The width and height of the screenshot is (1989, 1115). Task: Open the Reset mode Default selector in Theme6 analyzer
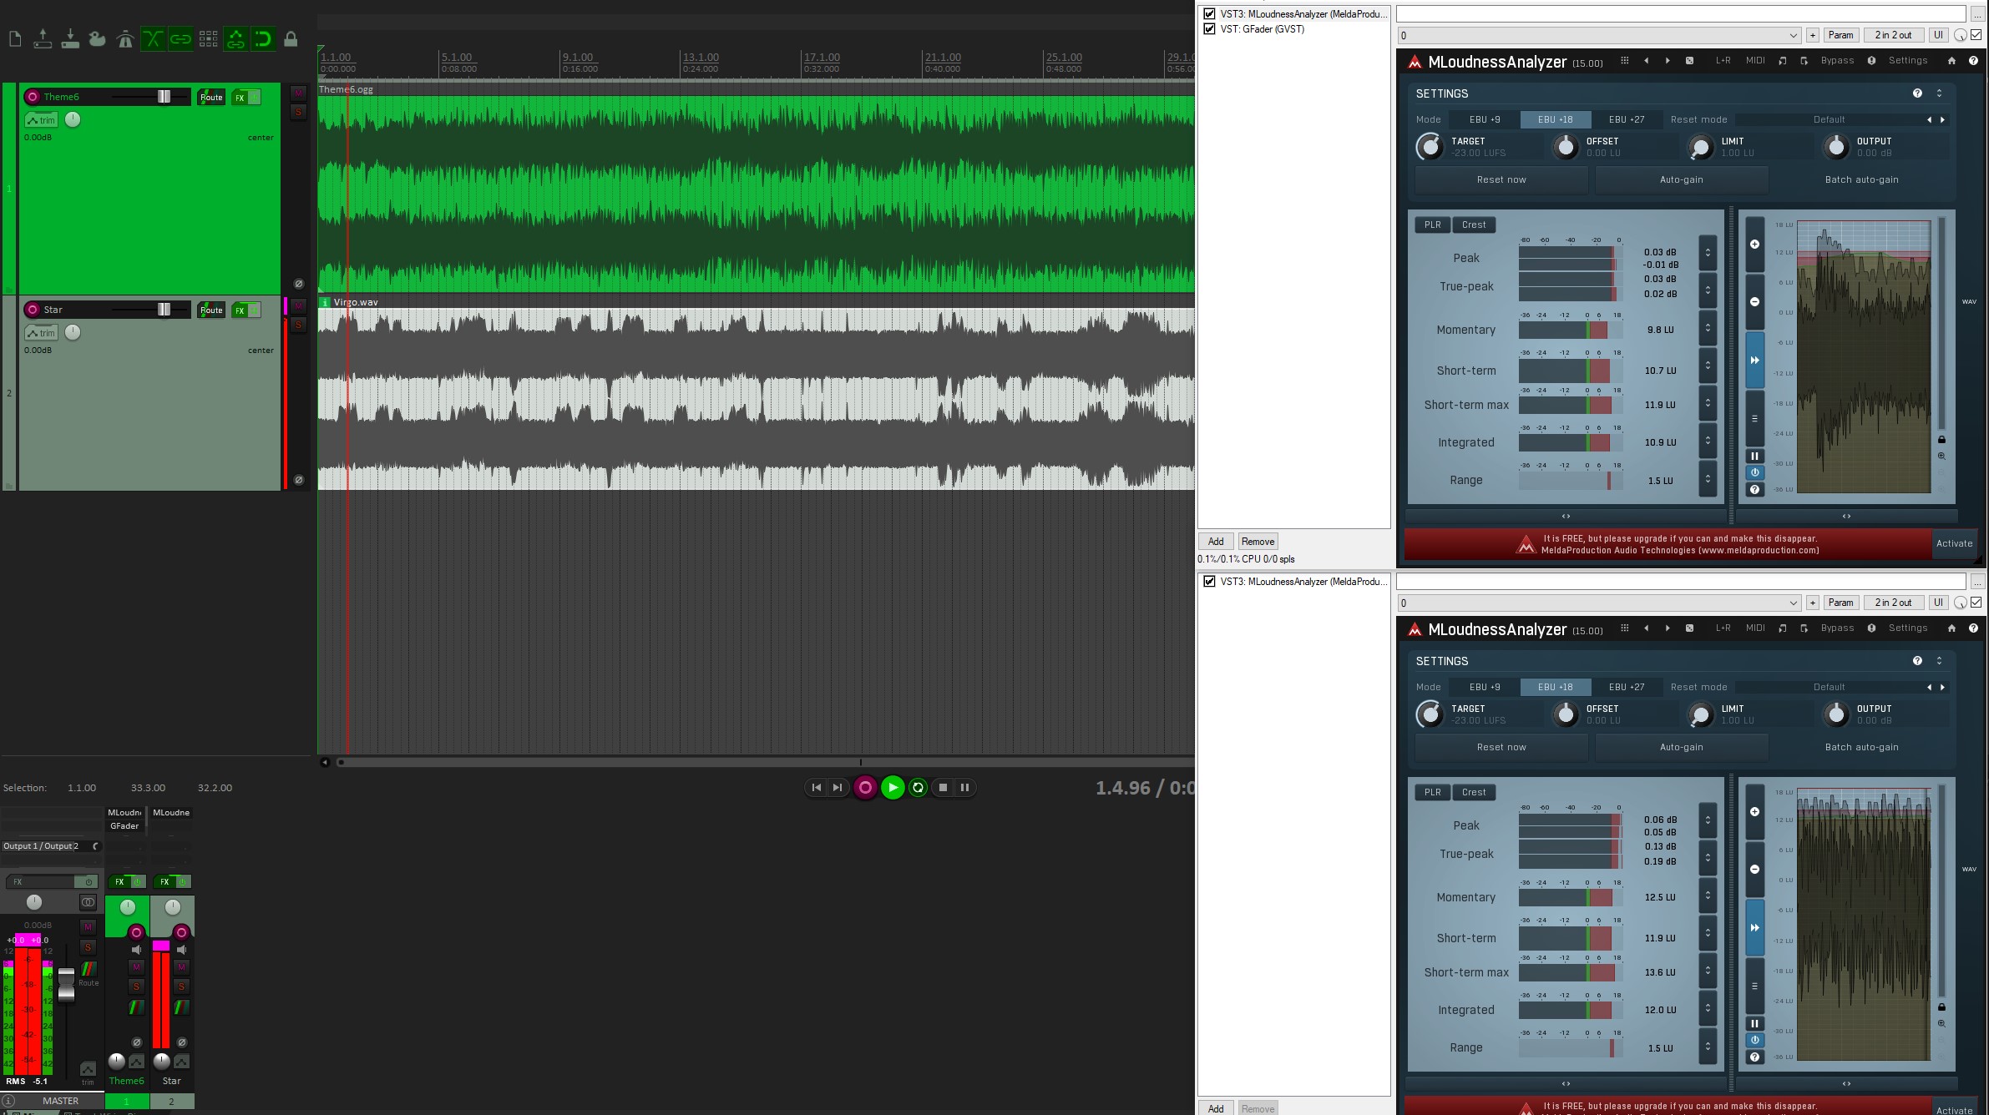click(1829, 120)
